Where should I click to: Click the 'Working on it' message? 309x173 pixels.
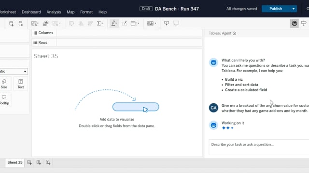233,123
